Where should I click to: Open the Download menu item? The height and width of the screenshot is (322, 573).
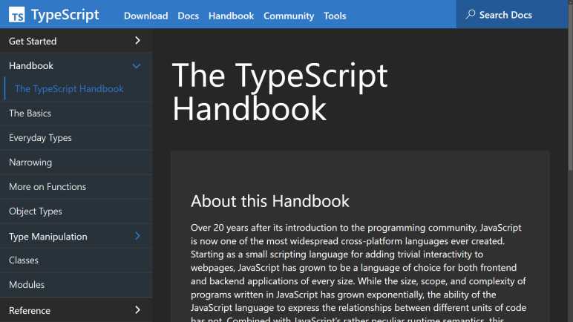point(145,16)
